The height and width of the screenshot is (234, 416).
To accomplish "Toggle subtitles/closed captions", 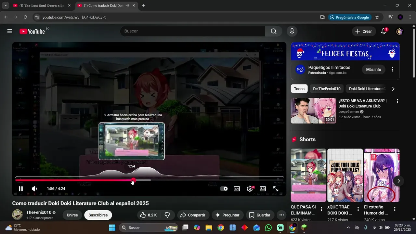I will coord(237,188).
